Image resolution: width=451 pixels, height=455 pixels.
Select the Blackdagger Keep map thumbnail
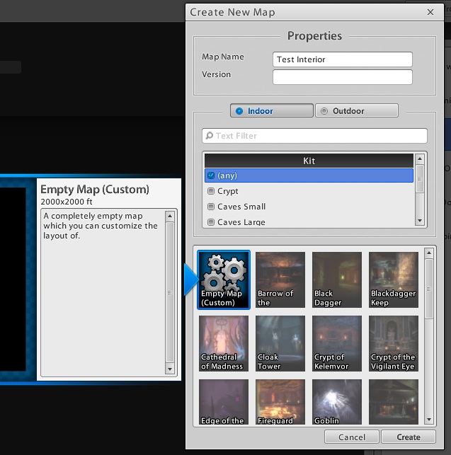coord(394,280)
